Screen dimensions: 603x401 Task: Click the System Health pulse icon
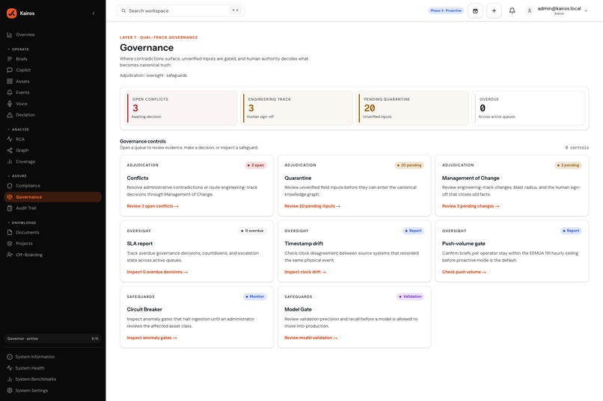(10, 367)
